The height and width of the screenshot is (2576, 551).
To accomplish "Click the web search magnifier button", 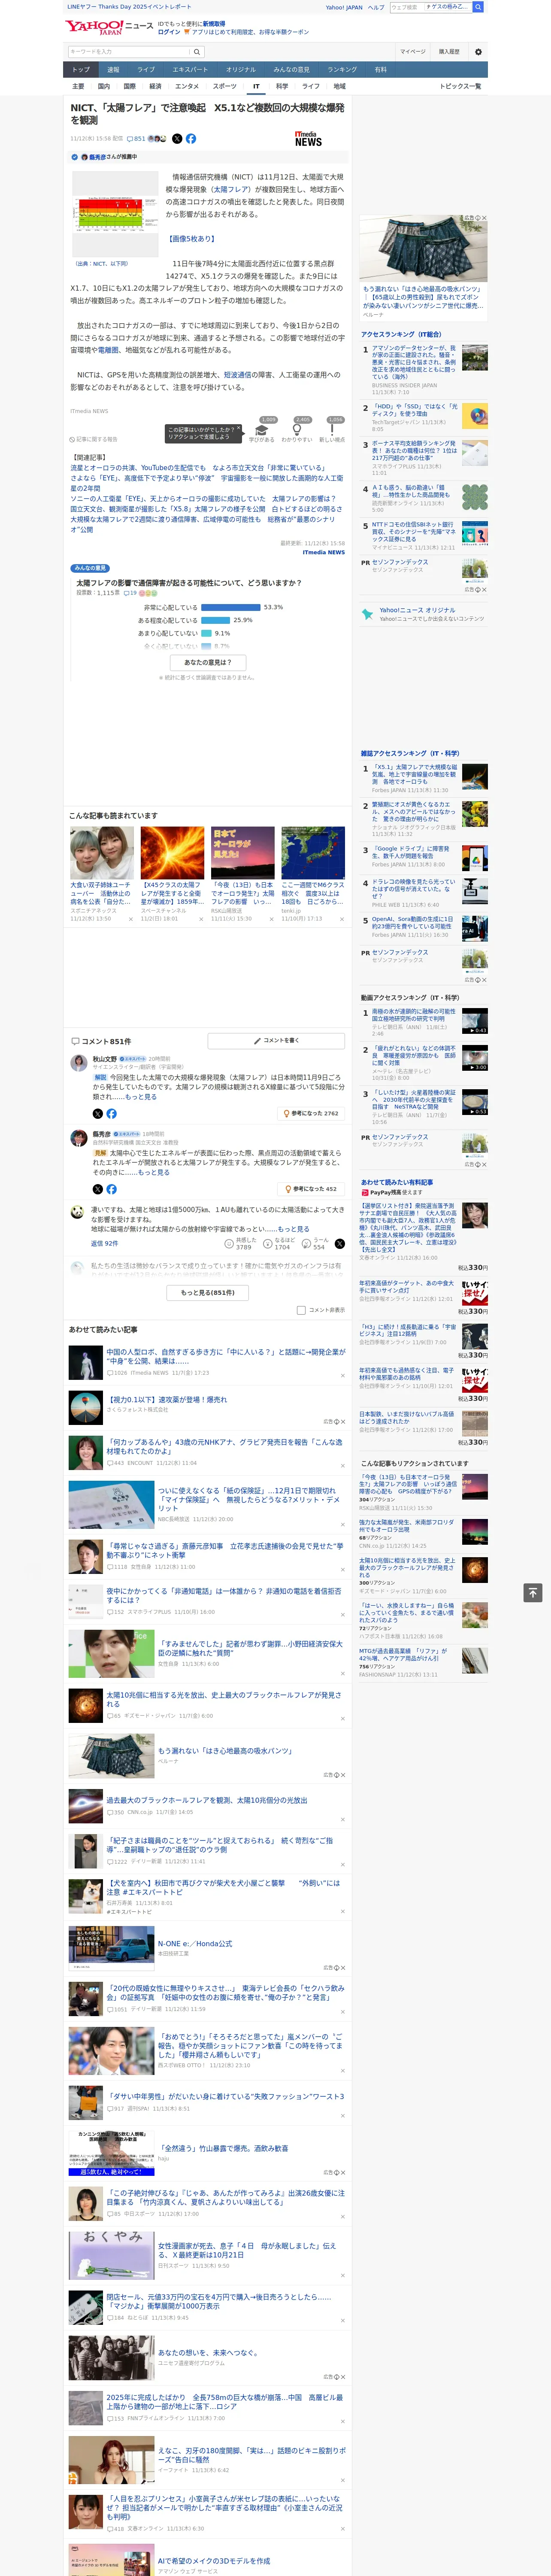I will (x=478, y=7).
